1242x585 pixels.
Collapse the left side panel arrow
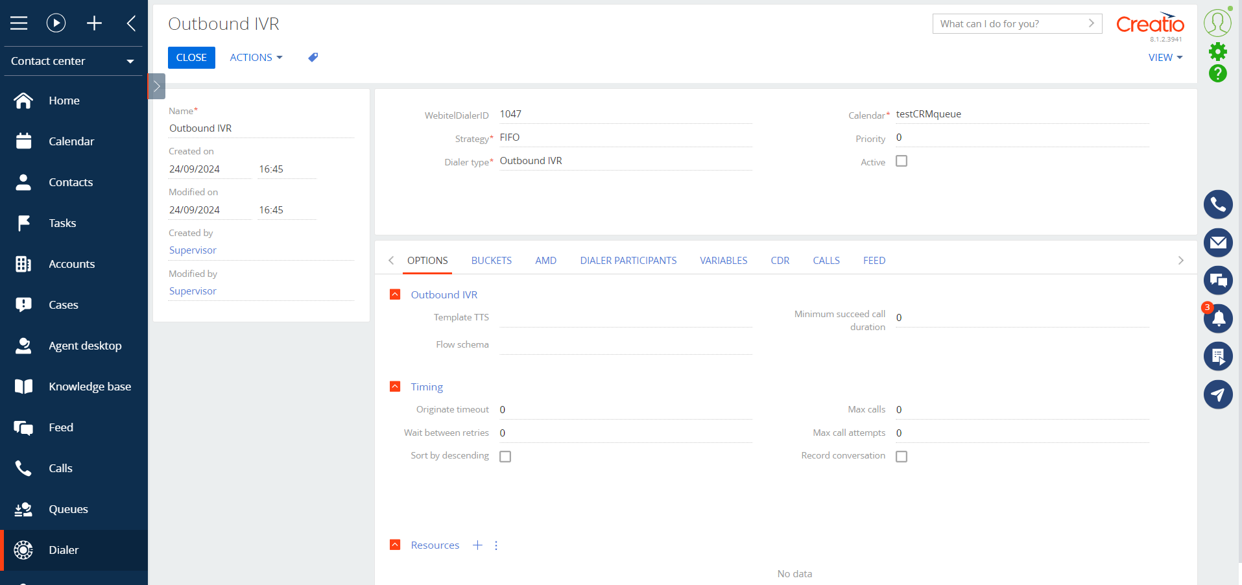tap(132, 23)
